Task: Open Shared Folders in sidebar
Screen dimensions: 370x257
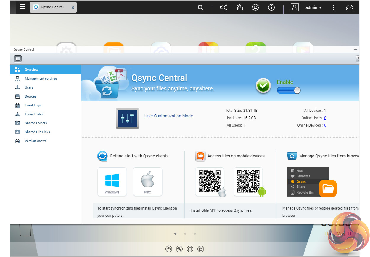Action: click(x=45, y=123)
